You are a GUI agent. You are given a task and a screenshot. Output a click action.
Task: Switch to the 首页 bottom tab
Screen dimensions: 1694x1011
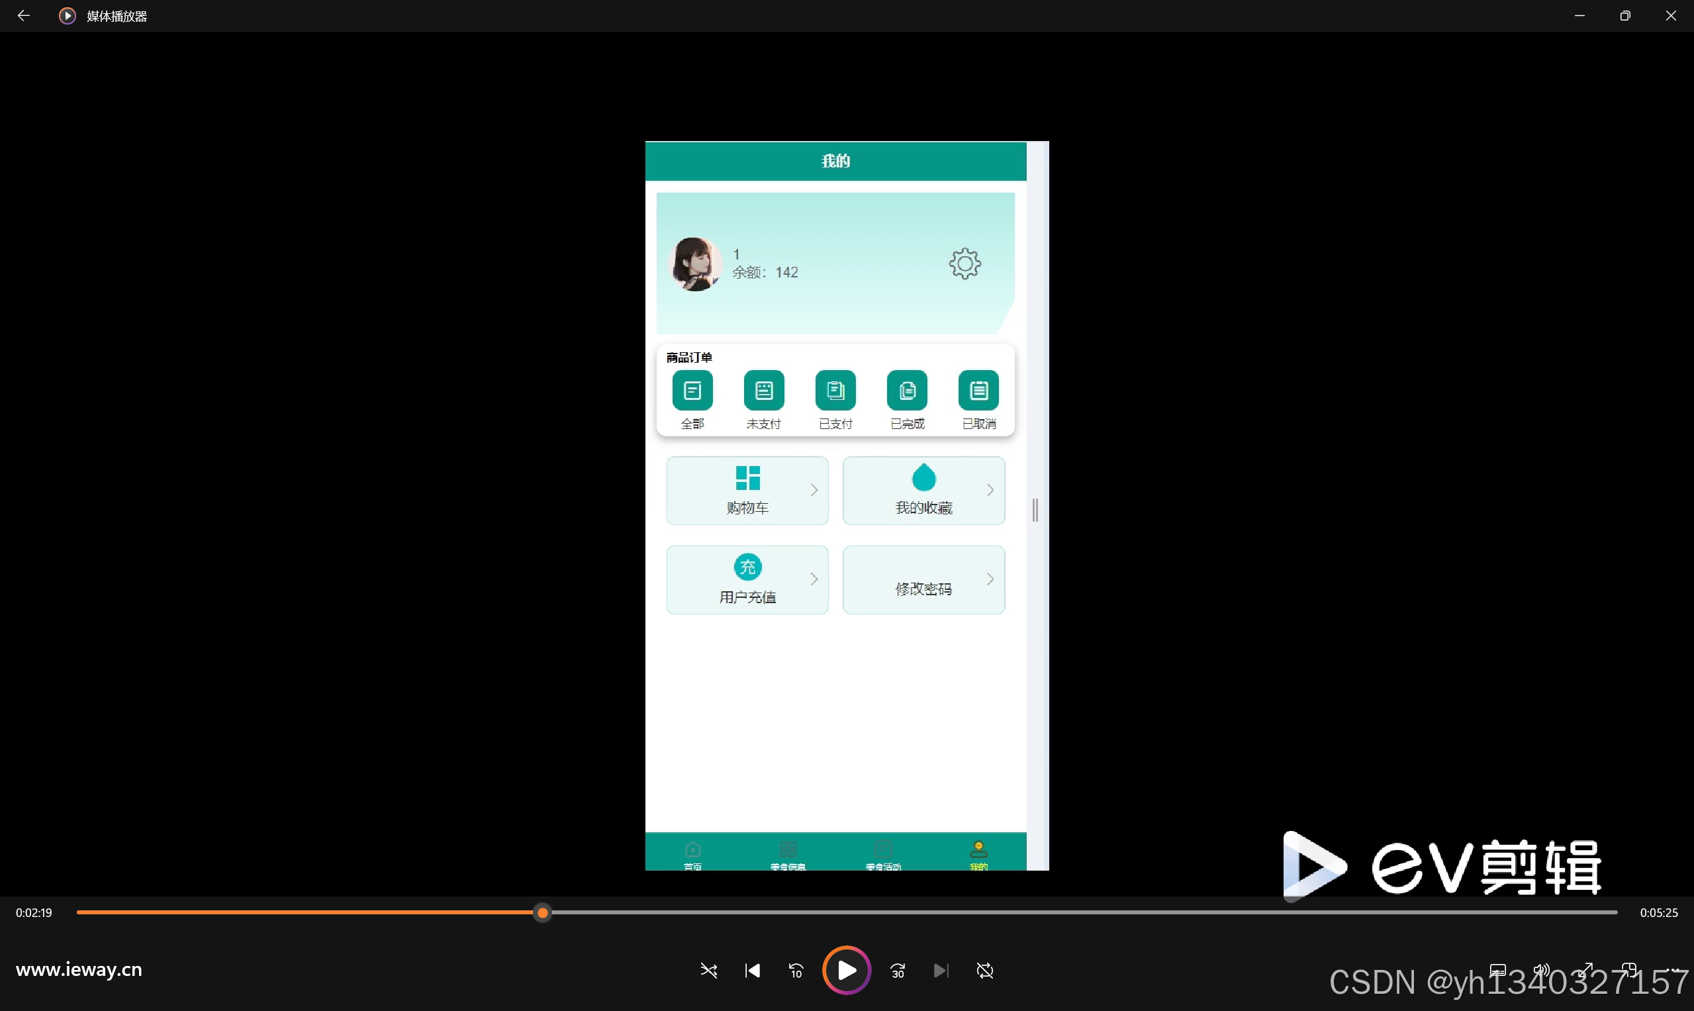pos(692,854)
